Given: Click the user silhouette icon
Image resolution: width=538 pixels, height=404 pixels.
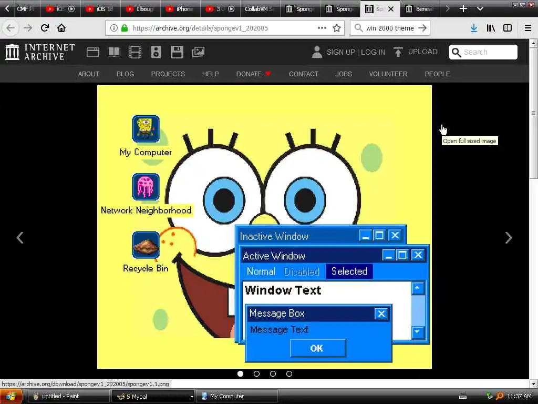Looking at the screenshot, I should pyautogui.click(x=317, y=52).
